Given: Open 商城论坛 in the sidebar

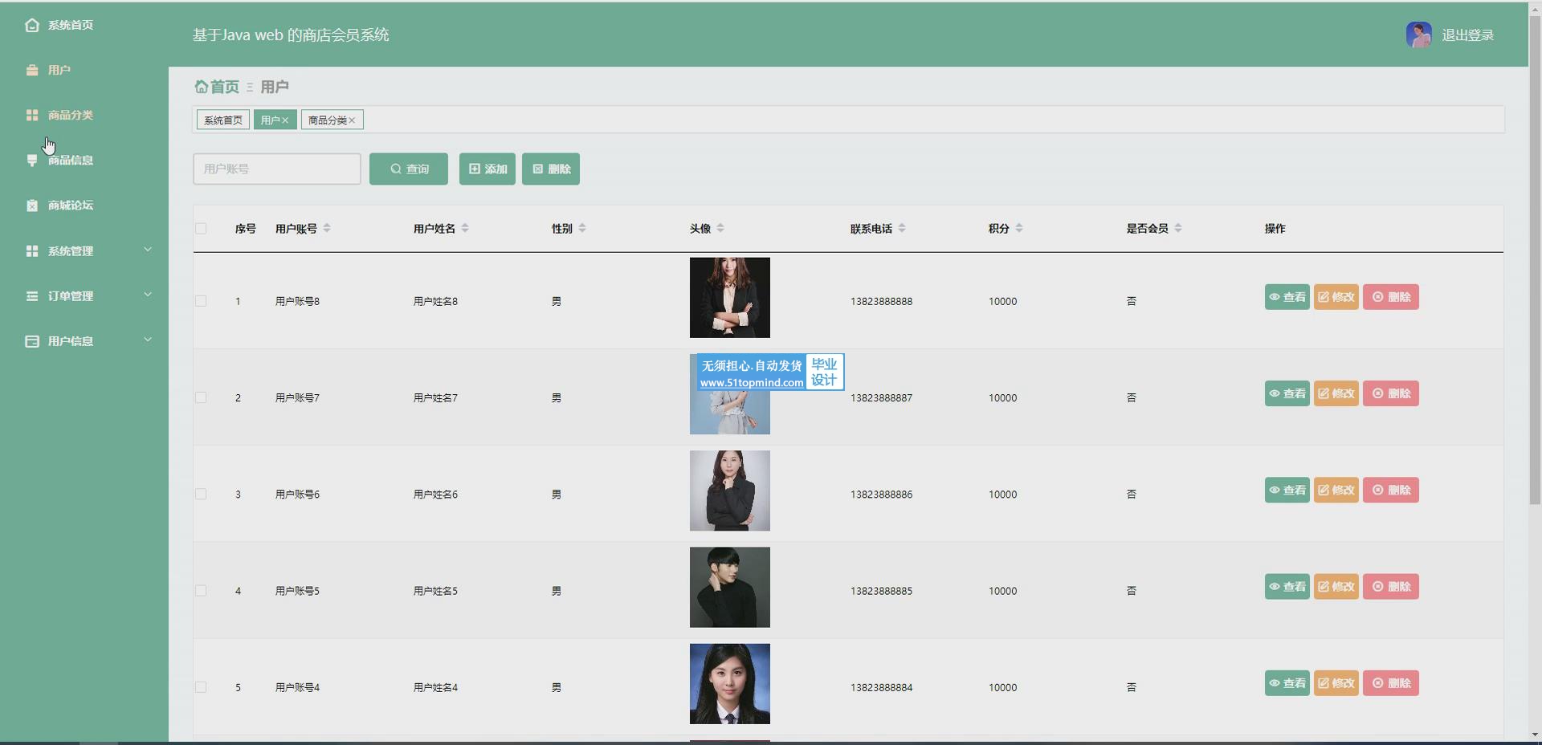Looking at the screenshot, I should click(x=71, y=205).
